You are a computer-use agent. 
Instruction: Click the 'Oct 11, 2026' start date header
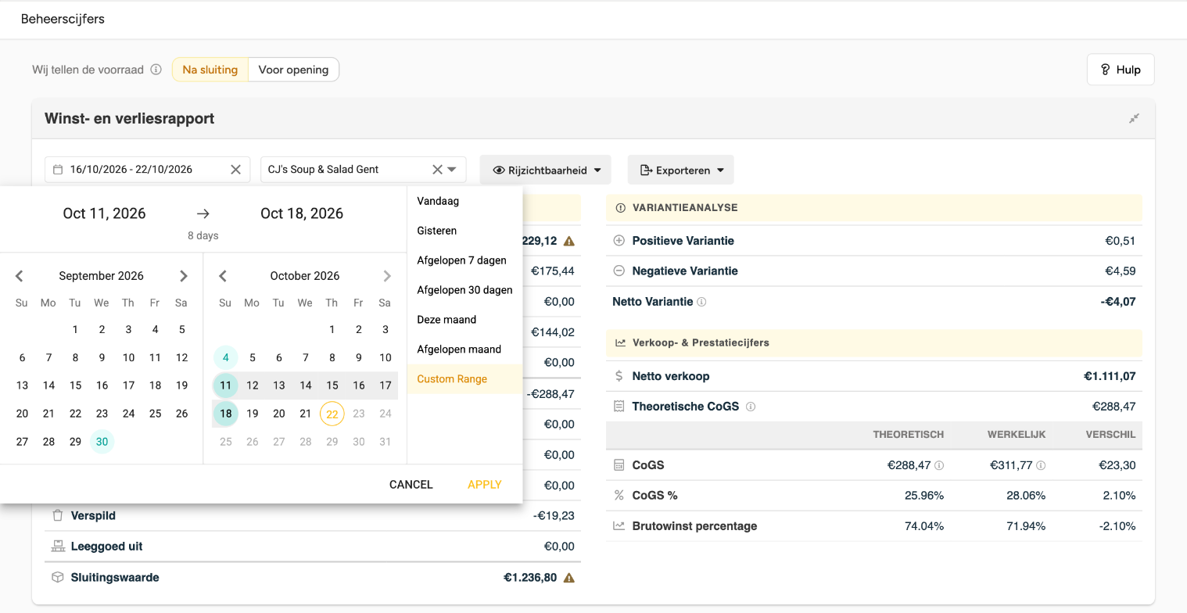[x=105, y=213]
